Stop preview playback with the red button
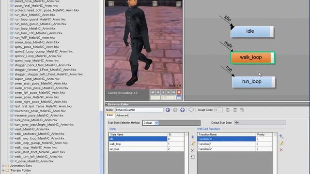The image size is (310, 174). (x=179, y=92)
